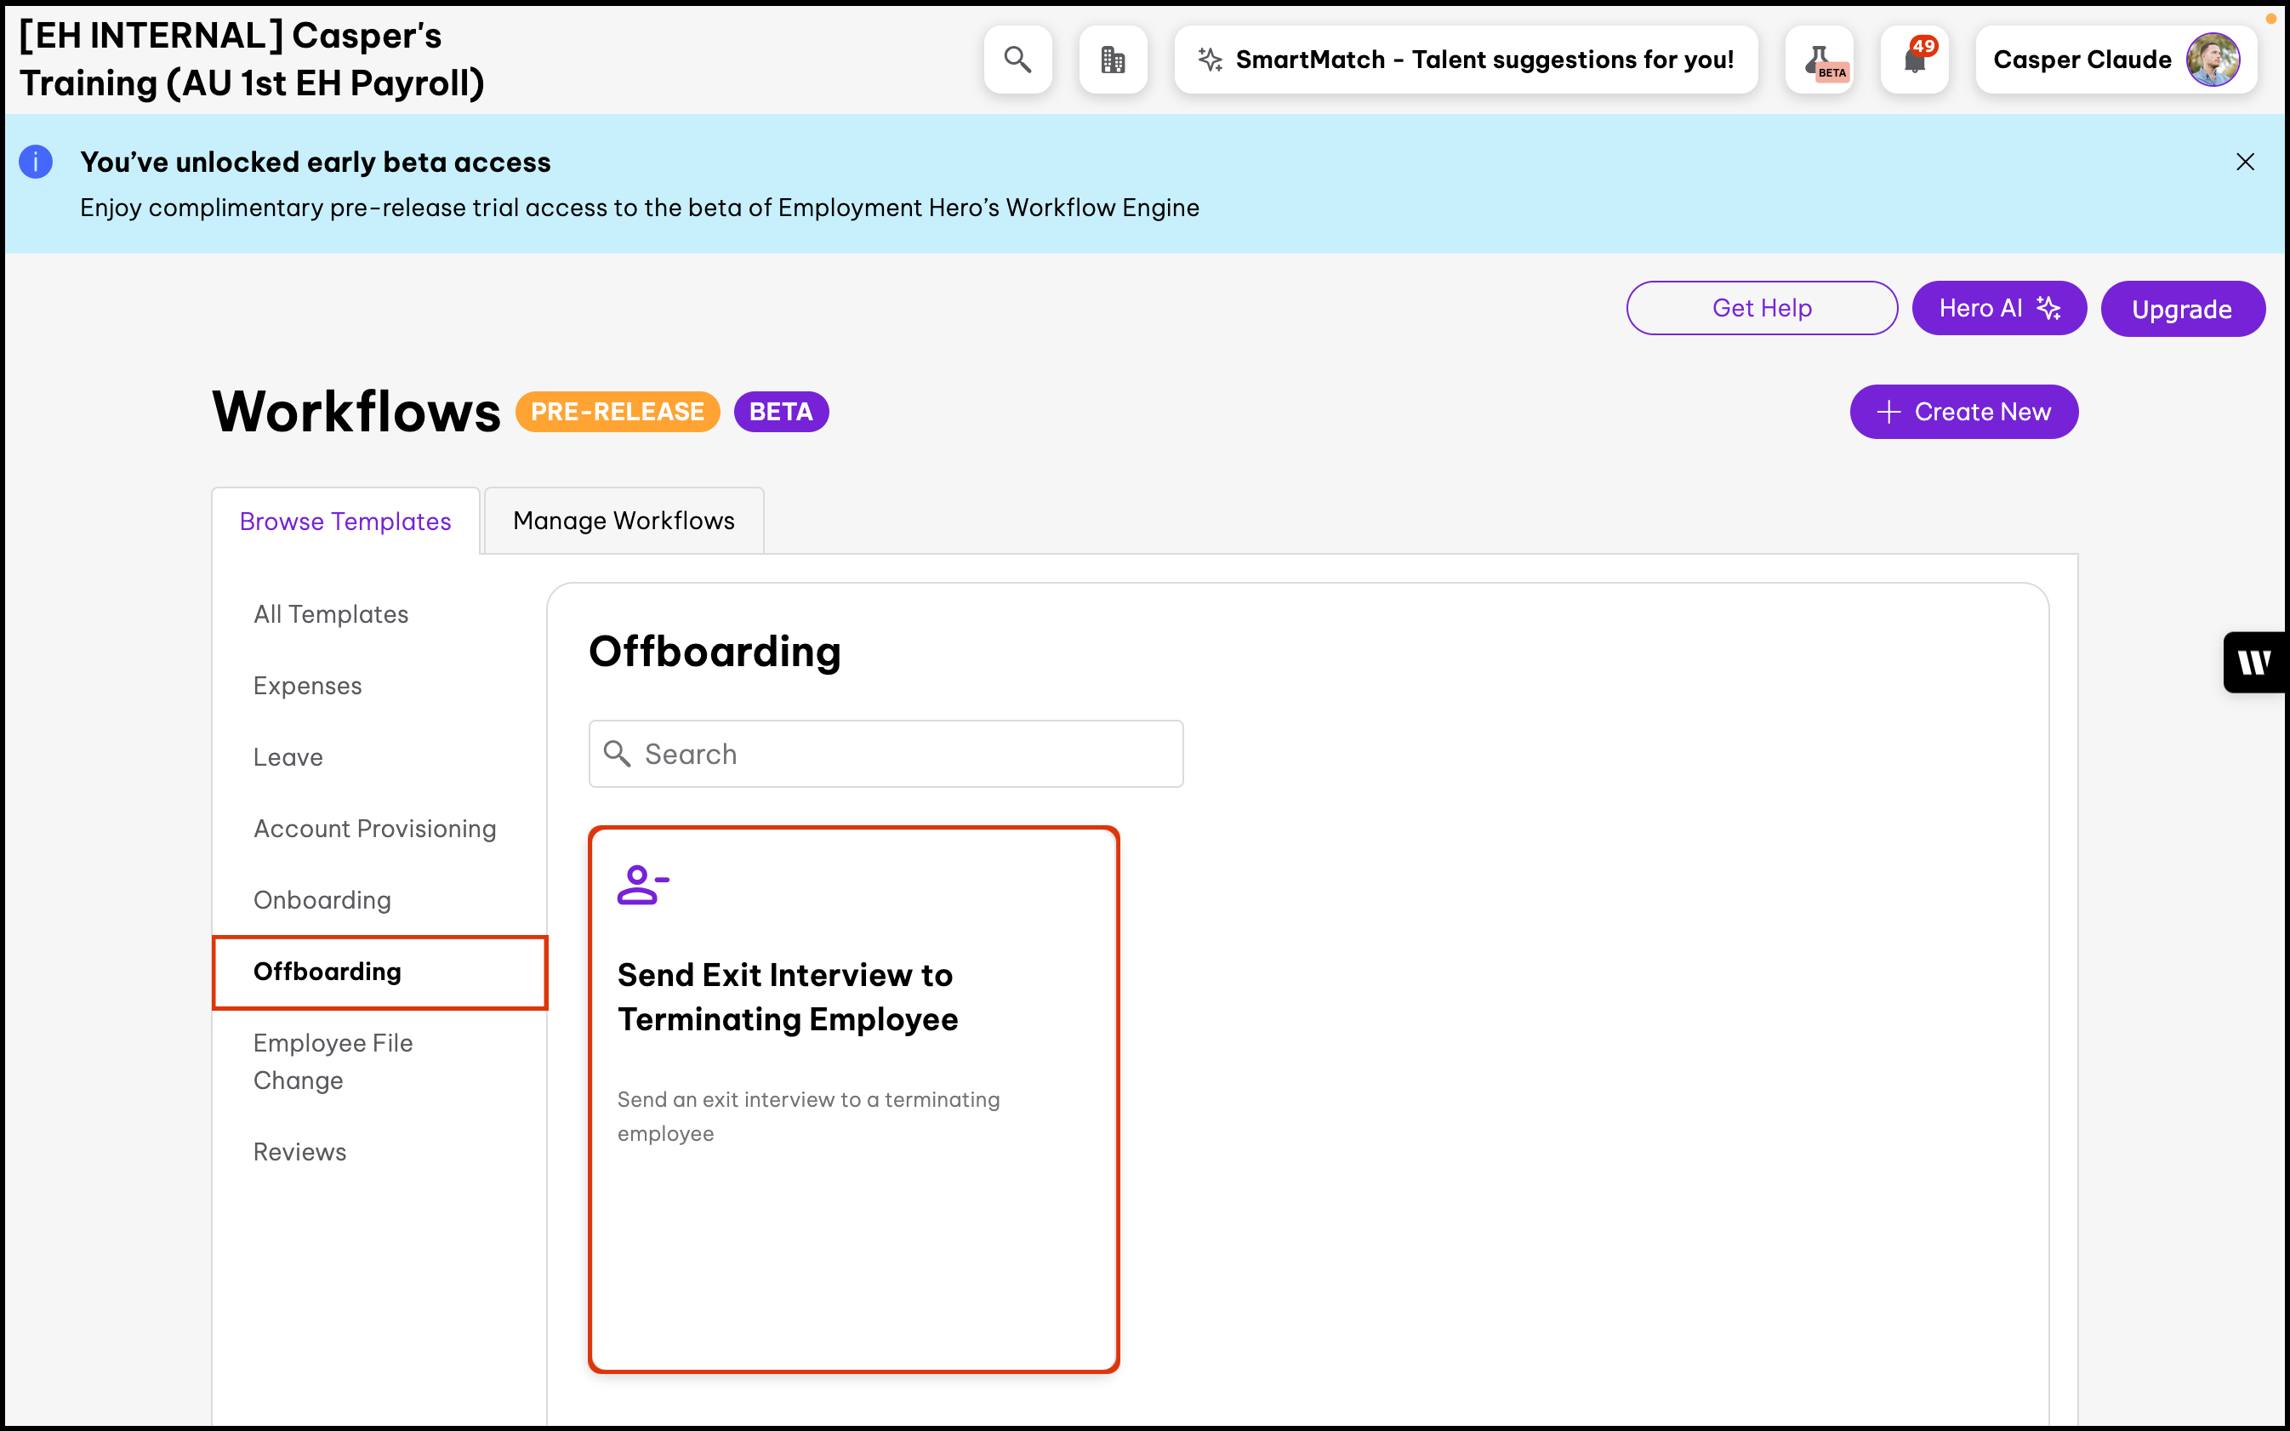Click the Get Help button
Image resolution: width=2290 pixels, height=1431 pixels.
pos(1761,308)
